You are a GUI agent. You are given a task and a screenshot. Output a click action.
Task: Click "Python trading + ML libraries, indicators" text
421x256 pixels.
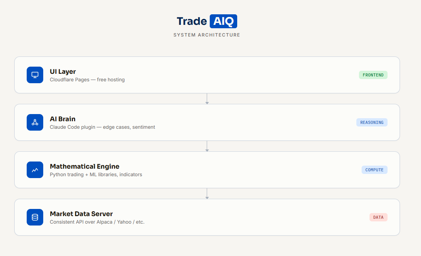tap(96, 175)
